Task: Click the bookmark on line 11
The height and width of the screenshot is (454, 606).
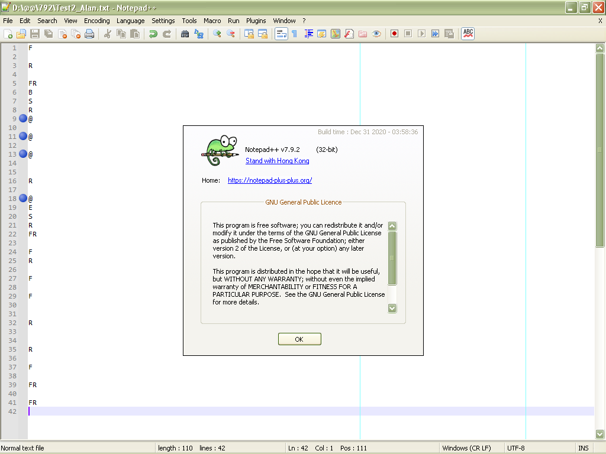Action: pos(23,137)
